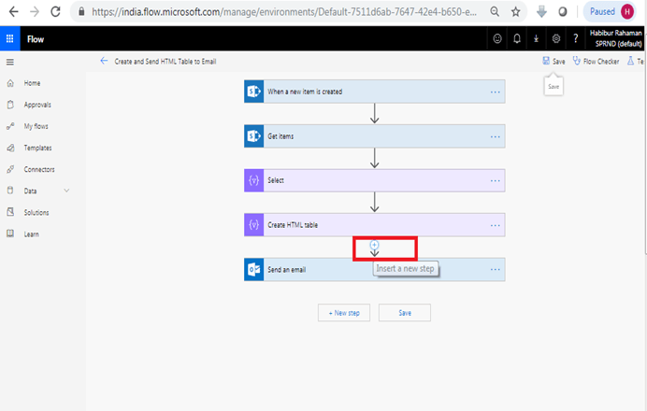This screenshot has width=647, height=411.
Task: Open the app launcher waffle icon
Action: [10, 38]
